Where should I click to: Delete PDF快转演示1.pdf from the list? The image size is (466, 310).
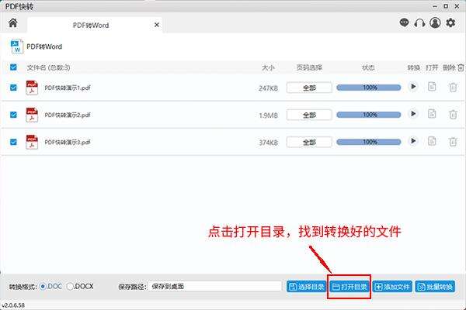(453, 88)
